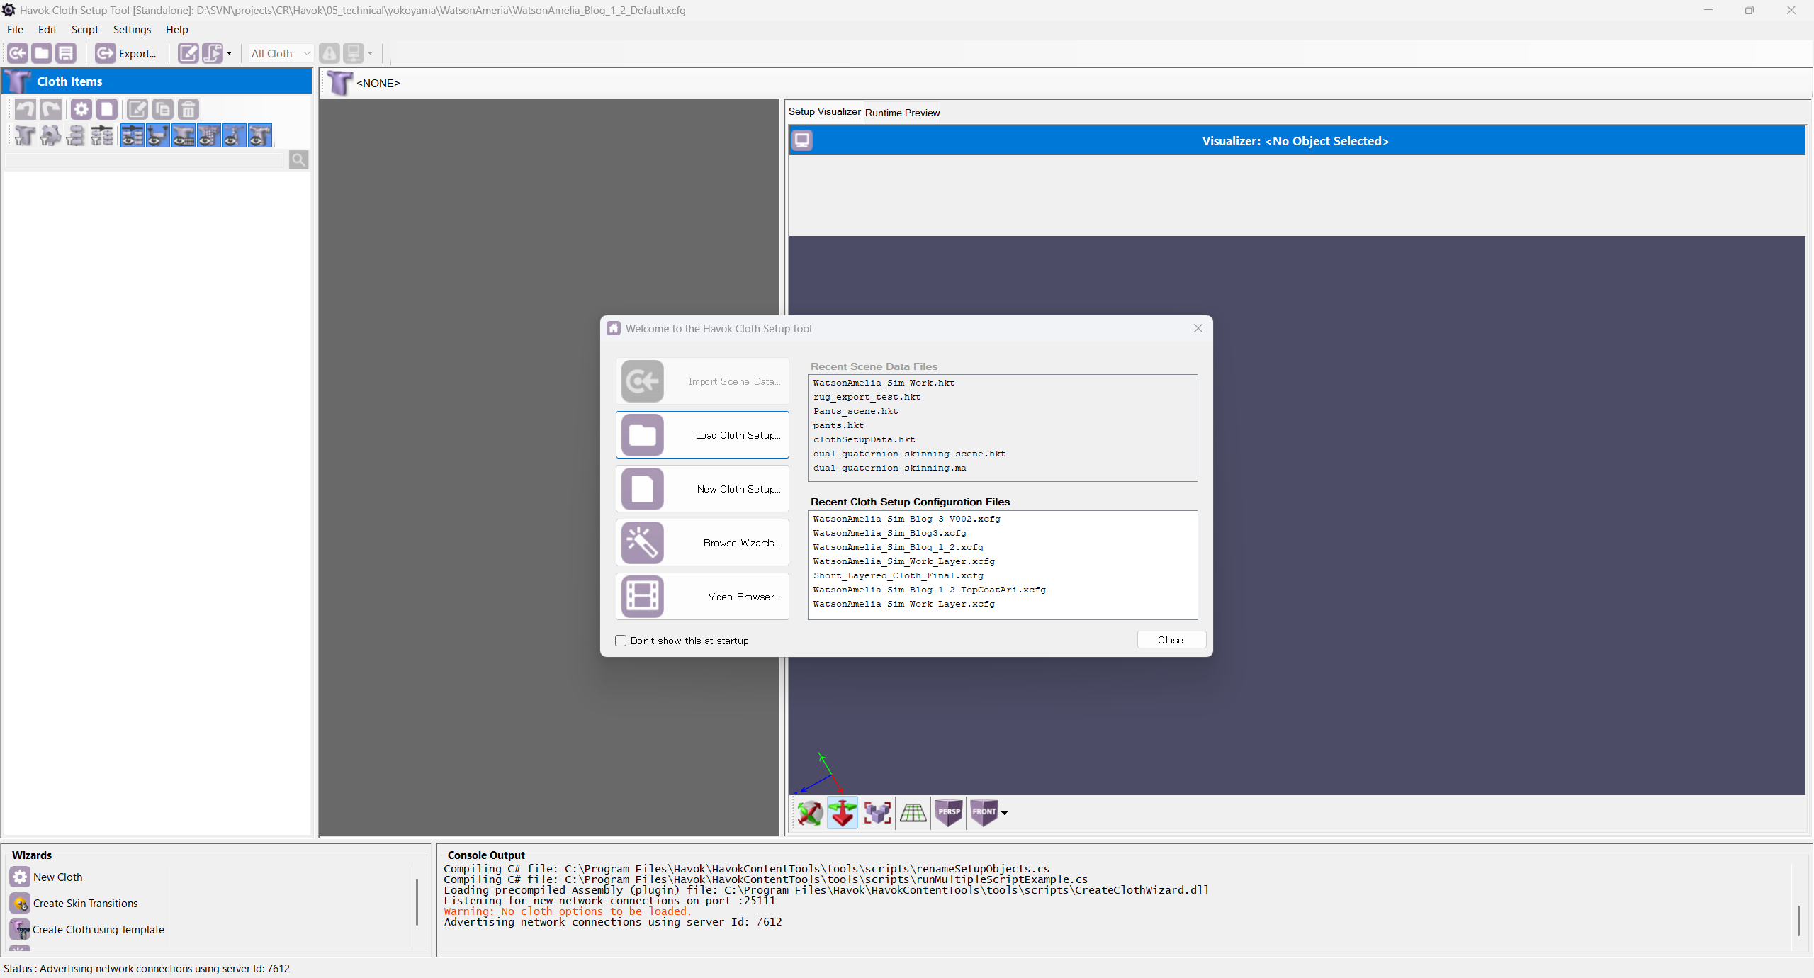
Task: Click the Import Scene Data toolbar icon
Action: tap(18, 53)
